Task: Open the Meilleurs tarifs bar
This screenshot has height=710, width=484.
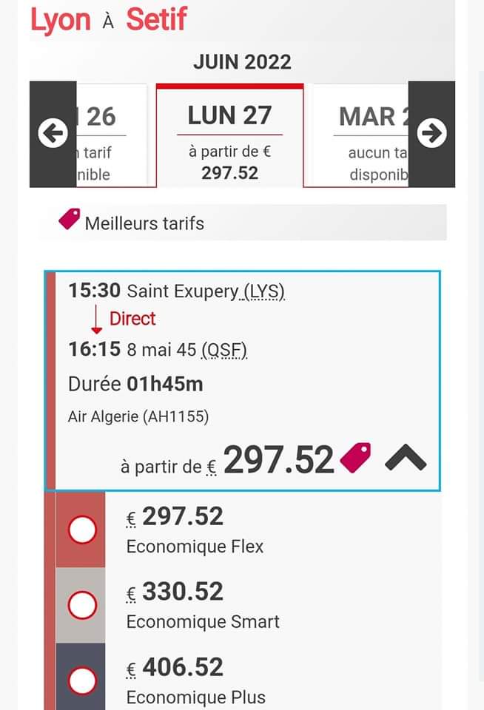Action: 243,223
